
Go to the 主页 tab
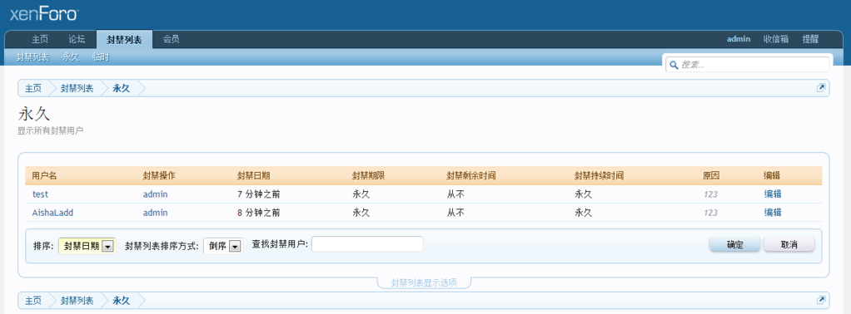[x=40, y=39]
